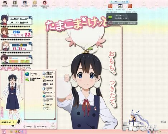Launch the first quick launch taskbar icon
Image resolution: width=168 pixels, height=134 pixels.
point(11,131)
